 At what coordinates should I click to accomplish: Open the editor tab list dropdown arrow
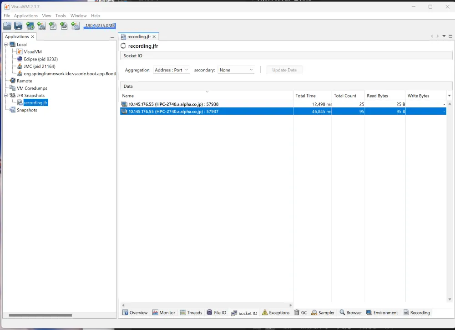coord(444,36)
